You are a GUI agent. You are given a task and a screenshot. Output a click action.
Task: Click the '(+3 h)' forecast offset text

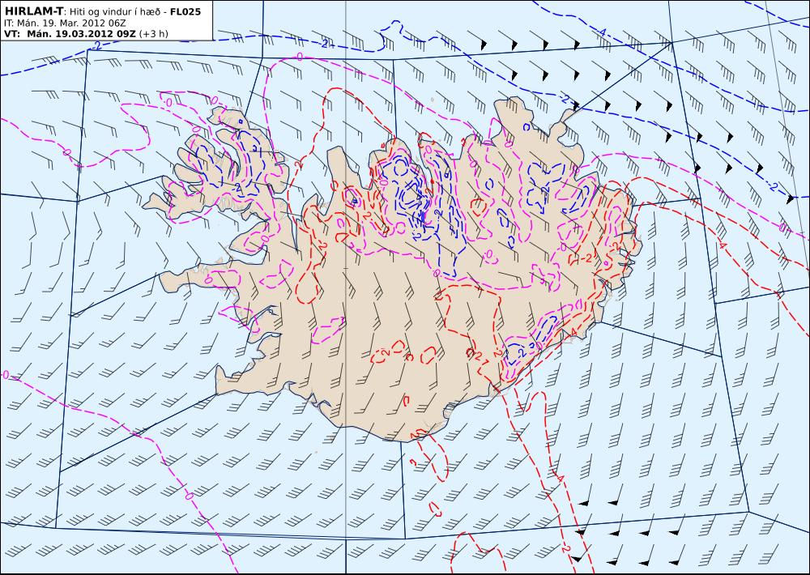pos(153,34)
